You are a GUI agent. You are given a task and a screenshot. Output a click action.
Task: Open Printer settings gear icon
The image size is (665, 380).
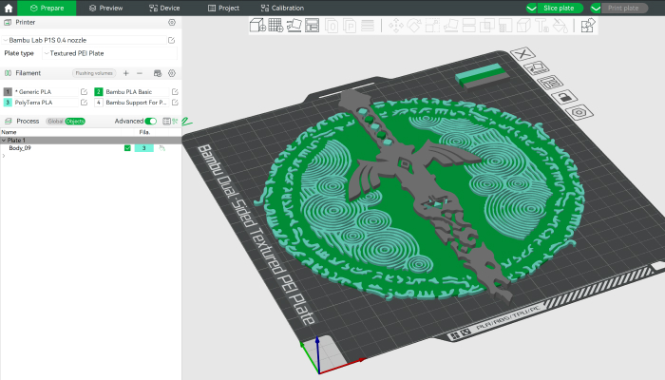coord(172,22)
